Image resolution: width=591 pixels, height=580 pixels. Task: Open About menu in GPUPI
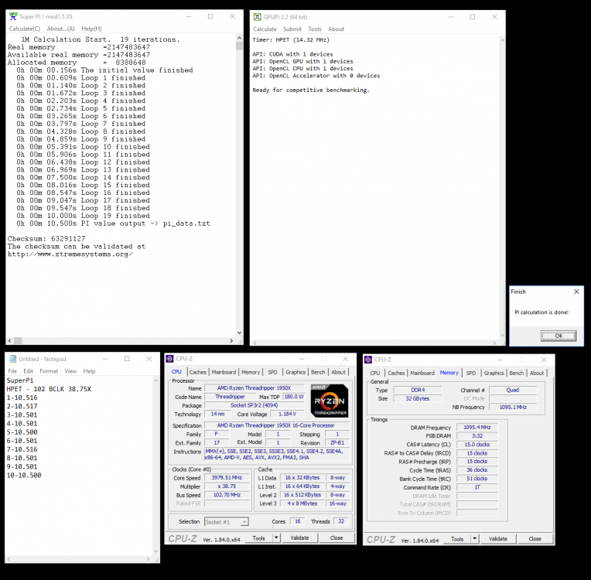click(x=336, y=29)
